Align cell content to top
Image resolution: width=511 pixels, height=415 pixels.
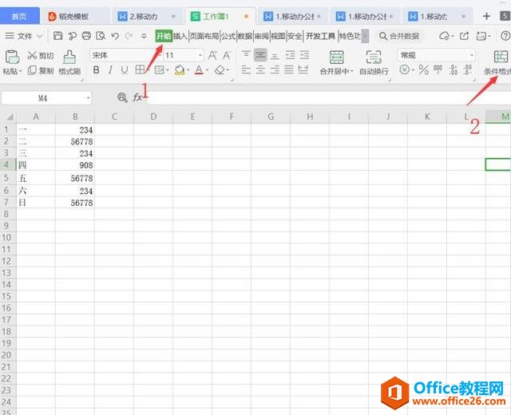tap(246, 54)
